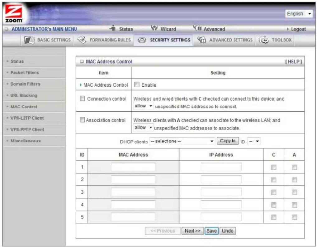The width and height of the screenshot is (317, 247).
Task: Open the Toolbox tab
Action: click(x=275, y=40)
